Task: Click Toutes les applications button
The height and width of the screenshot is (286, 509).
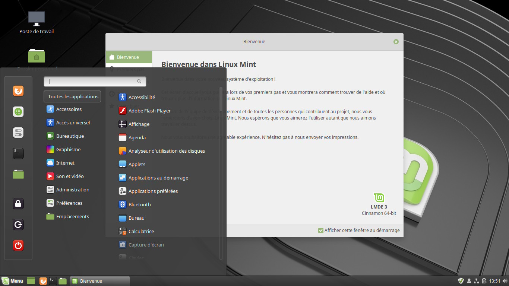Action: (73, 96)
